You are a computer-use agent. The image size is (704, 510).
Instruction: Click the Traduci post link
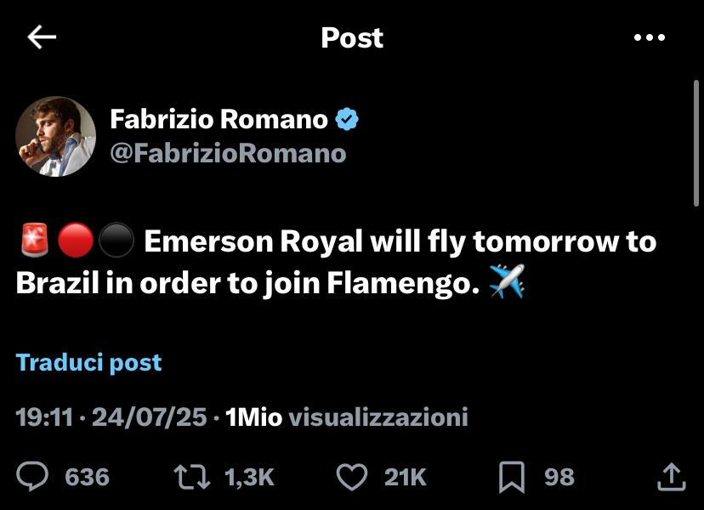coord(88,363)
